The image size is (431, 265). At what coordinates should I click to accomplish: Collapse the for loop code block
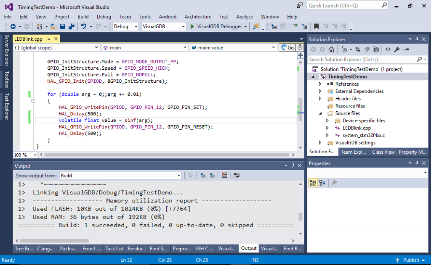pos(33,101)
